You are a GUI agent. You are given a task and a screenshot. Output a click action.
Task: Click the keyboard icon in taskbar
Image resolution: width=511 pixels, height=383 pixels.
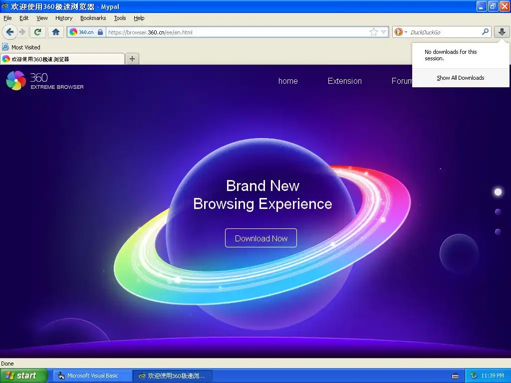coord(455,376)
